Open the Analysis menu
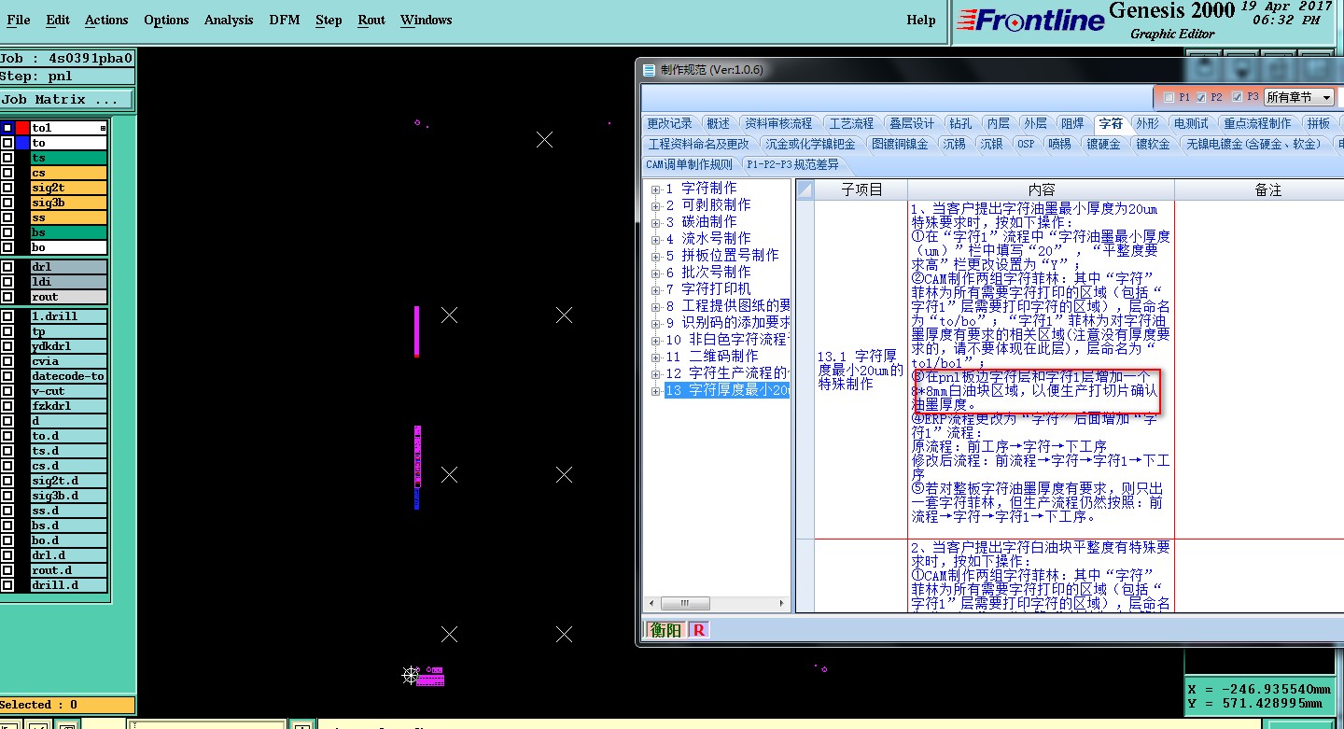Viewport: 1344px width, 729px height. [x=229, y=20]
